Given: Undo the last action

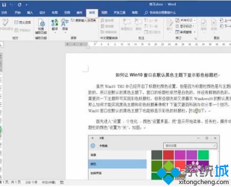Looking at the screenshot, I should tap(12, 4).
